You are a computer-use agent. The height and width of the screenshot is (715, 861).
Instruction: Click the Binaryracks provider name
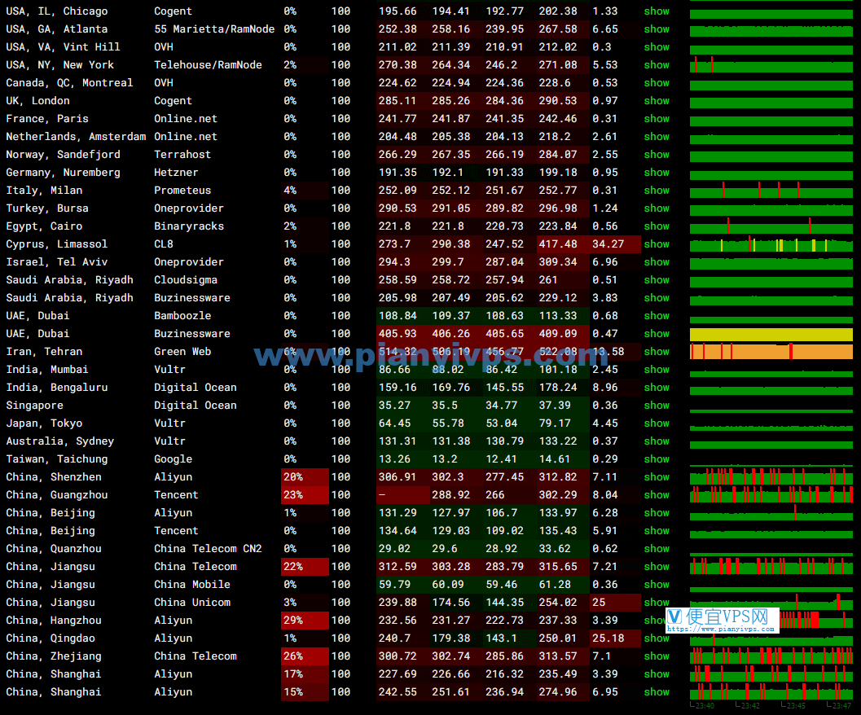[189, 226]
